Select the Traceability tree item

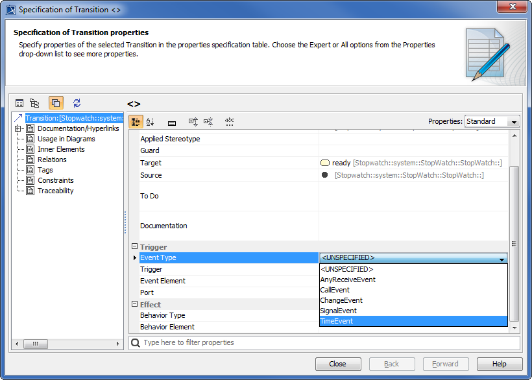[55, 191]
